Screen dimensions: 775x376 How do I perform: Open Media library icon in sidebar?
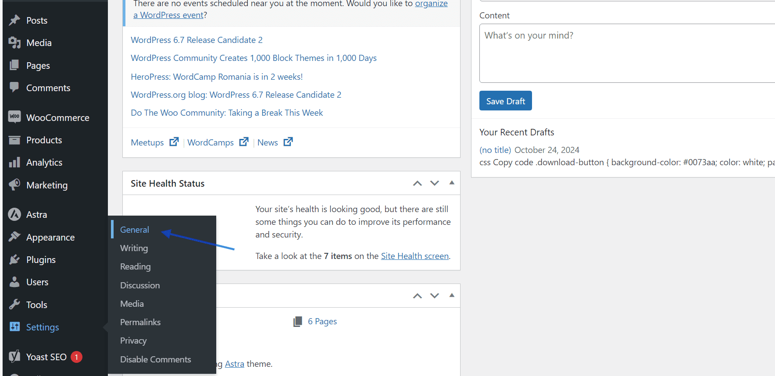(x=14, y=43)
